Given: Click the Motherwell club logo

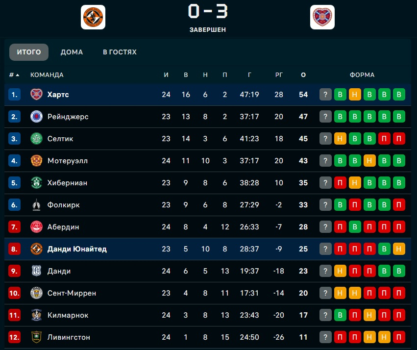Looking at the screenshot, I should click(x=37, y=161).
